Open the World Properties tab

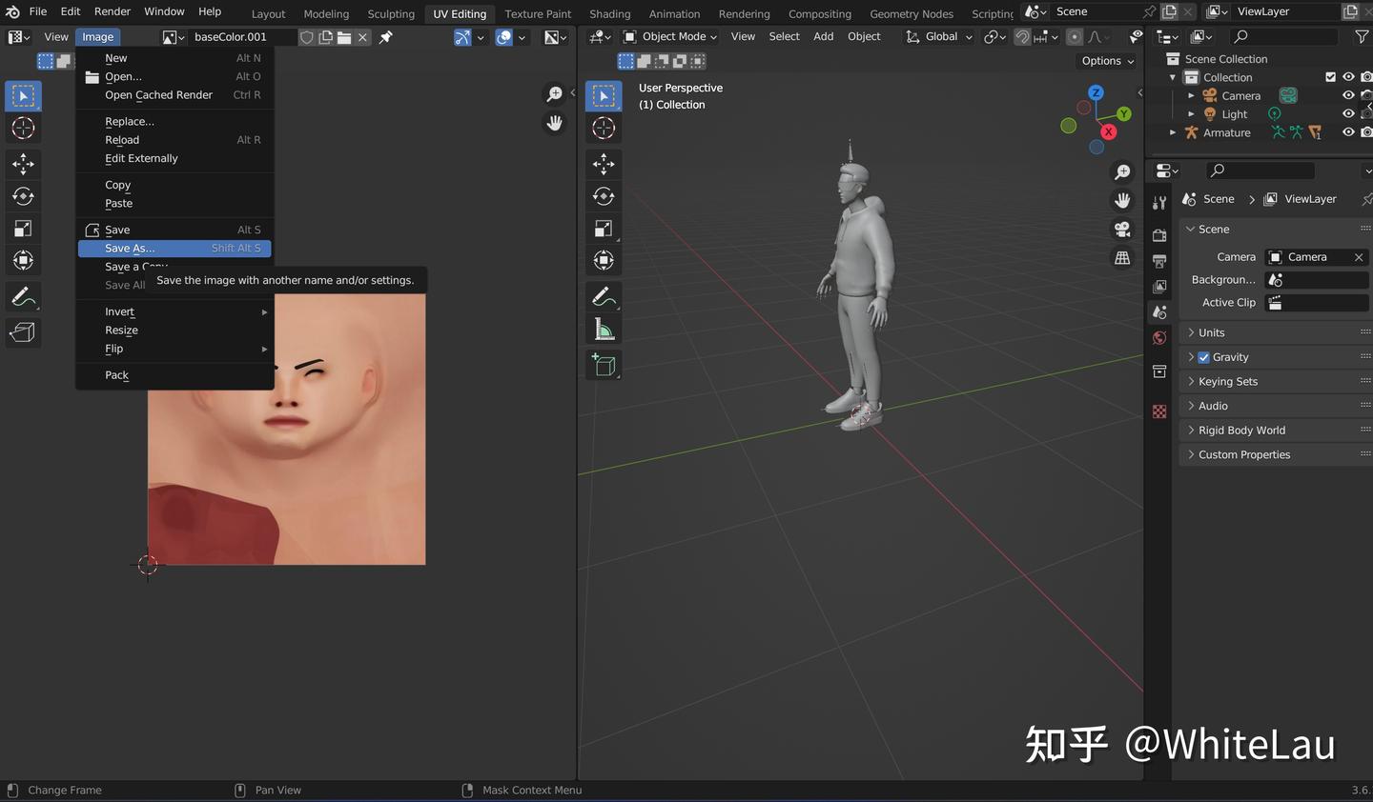point(1159,337)
